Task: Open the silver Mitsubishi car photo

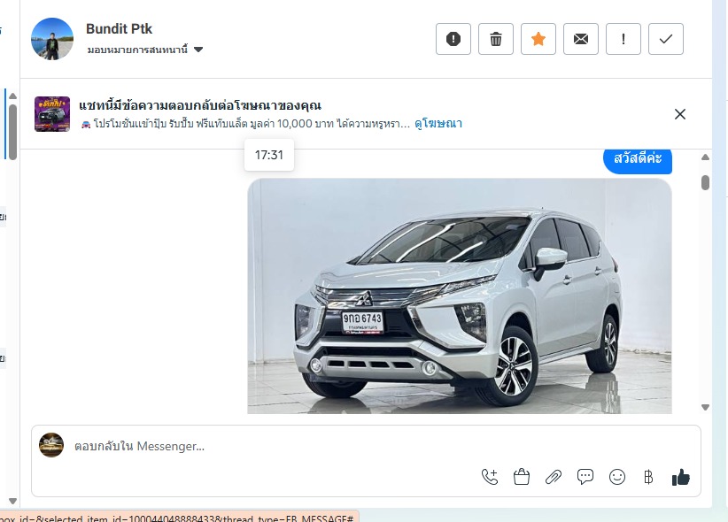Action: [460, 296]
